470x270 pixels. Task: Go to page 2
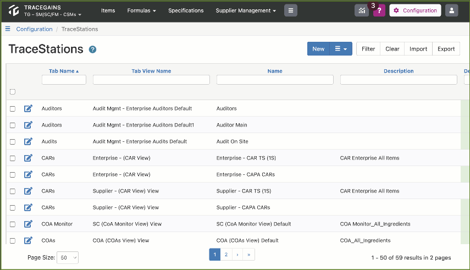pyautogui.click(x=226, y=255)
